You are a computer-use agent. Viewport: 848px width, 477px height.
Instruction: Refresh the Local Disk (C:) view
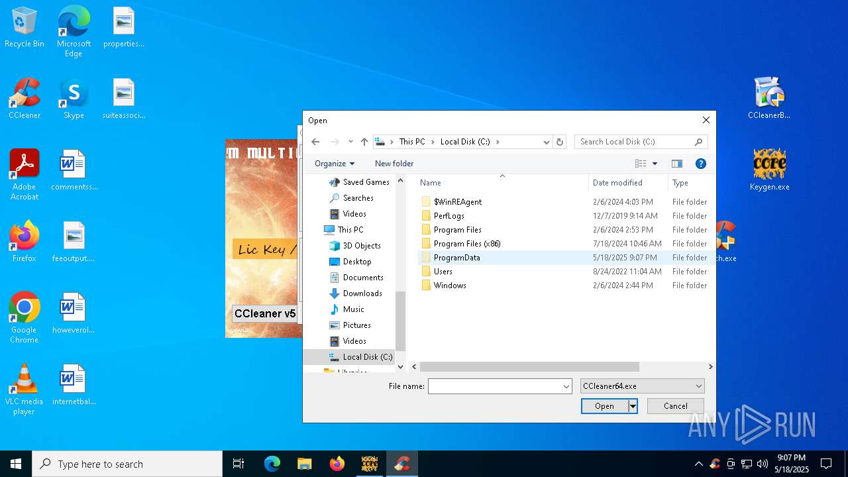pyautogui.click(x=560, y=142)
